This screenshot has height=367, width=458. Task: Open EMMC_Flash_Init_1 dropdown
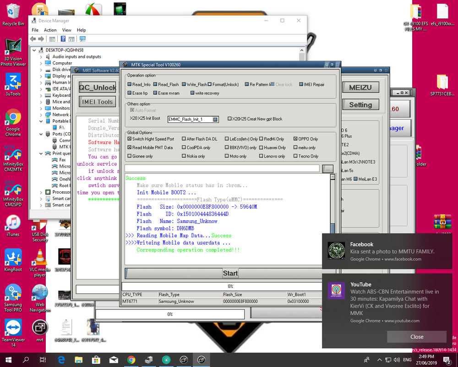point(215,119)
